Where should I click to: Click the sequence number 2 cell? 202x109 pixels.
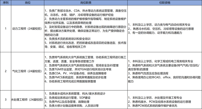click(6, 71)
